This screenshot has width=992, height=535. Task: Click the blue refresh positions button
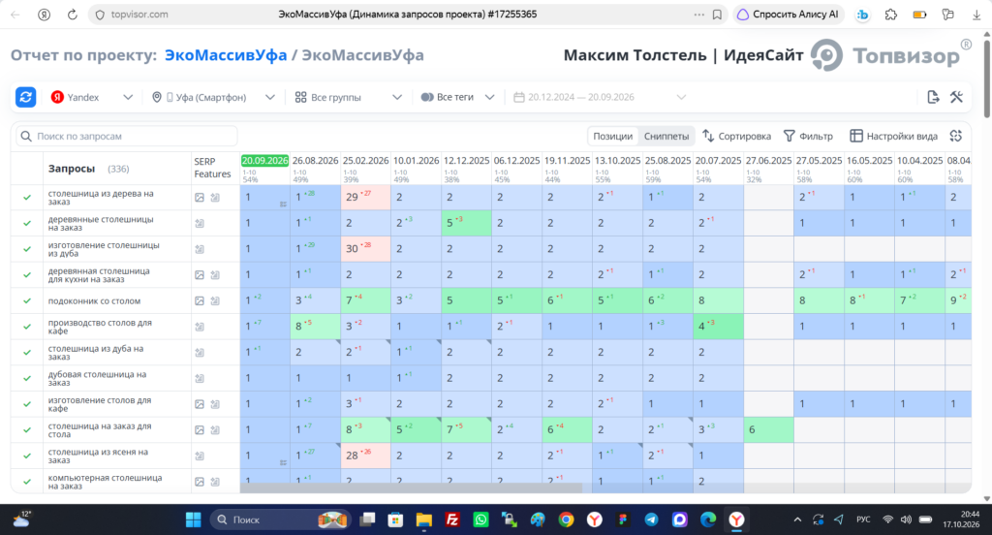[x=25, y=97]
